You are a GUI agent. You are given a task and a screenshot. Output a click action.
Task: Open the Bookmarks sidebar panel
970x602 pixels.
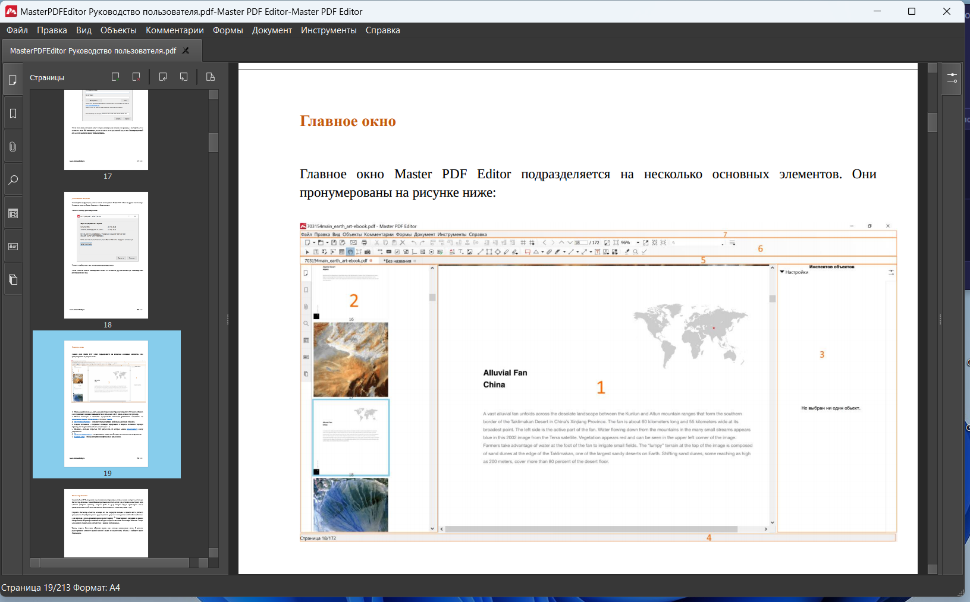(x=12, y=114)
